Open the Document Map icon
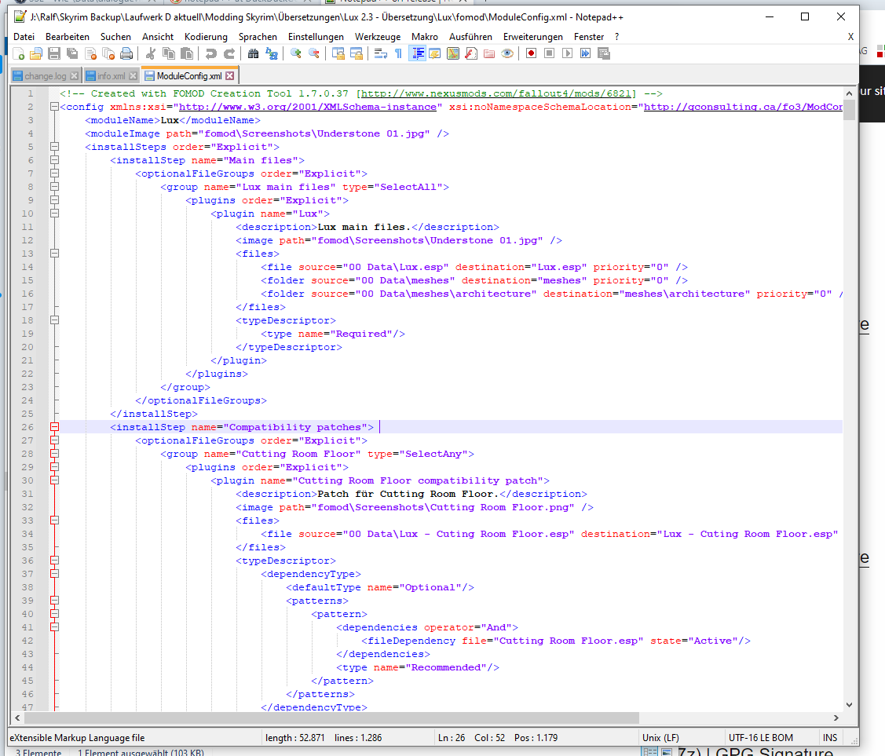The image size is (885, 756). [x=452, y=53]
